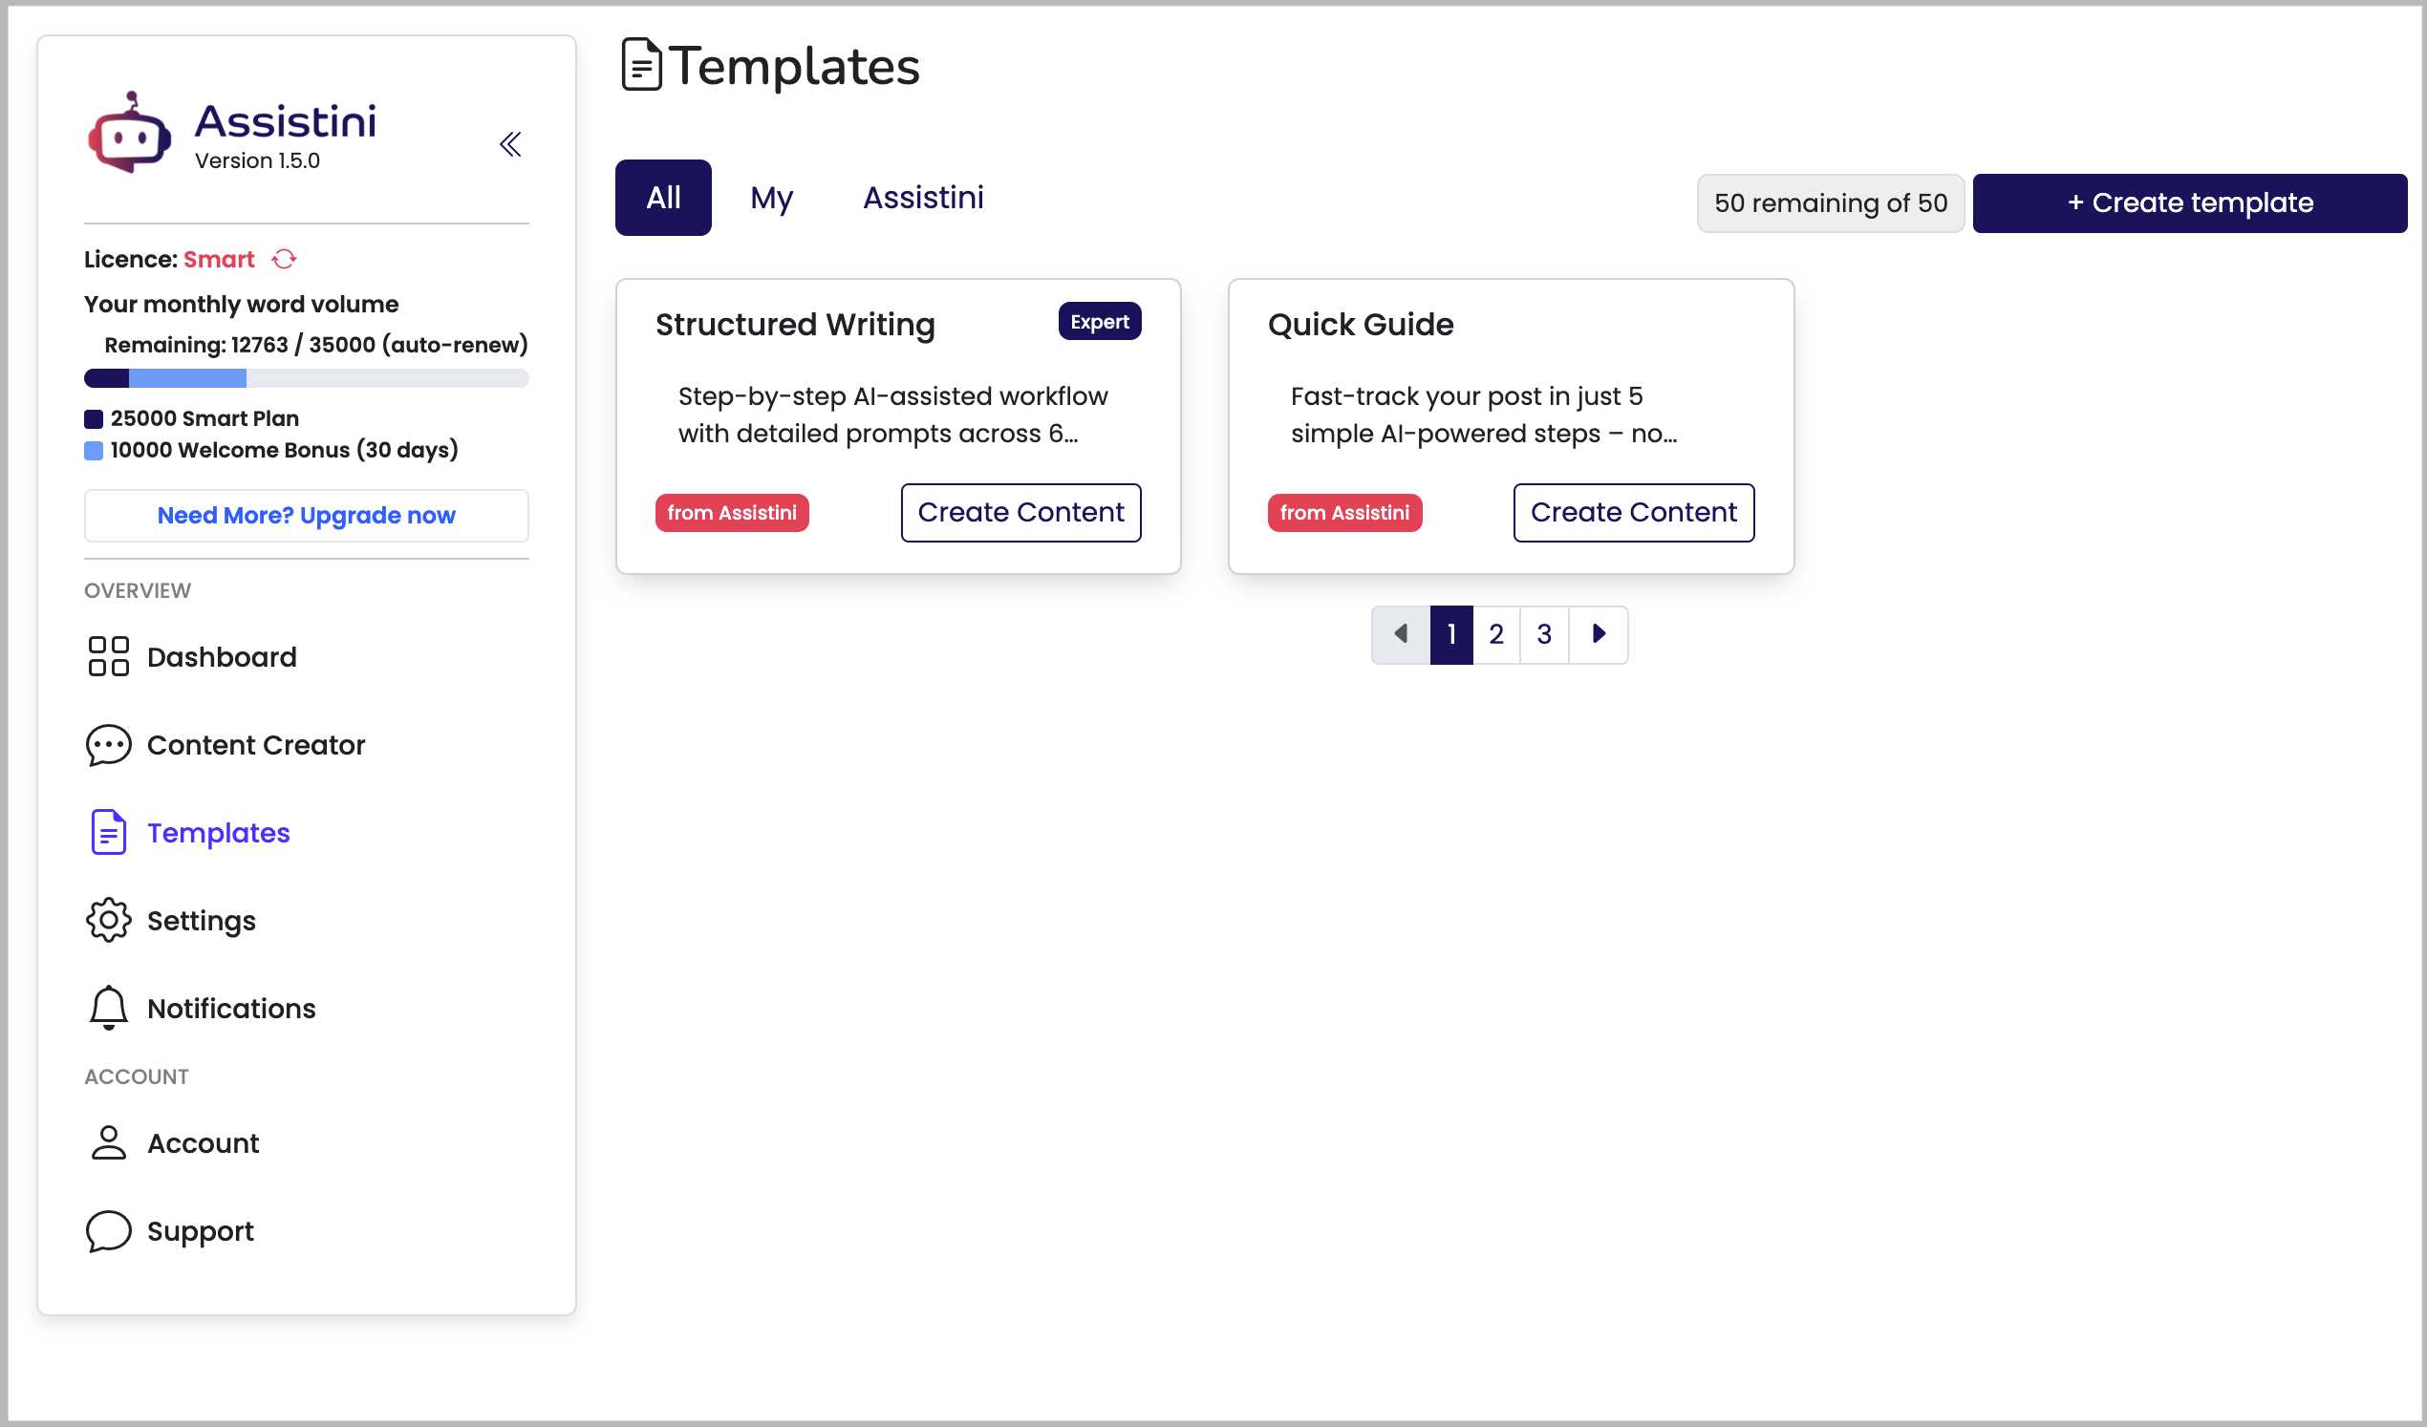The height and width of the screenshot is (1427, 2427).
Task: Click the 50 remaining of 50 counter
Action: (1831, 203)
